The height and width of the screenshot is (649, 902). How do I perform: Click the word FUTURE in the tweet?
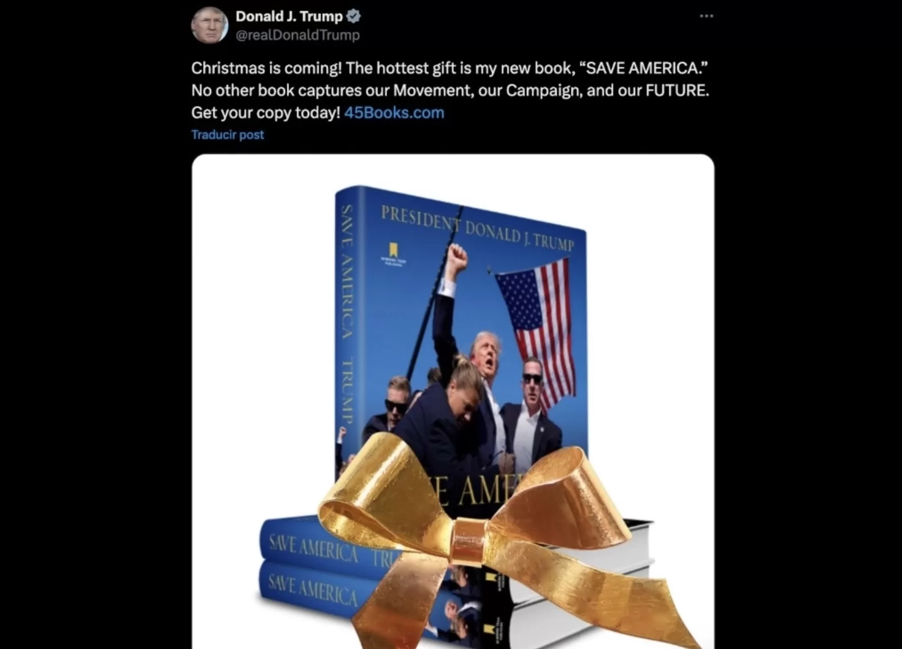(676, 90)
